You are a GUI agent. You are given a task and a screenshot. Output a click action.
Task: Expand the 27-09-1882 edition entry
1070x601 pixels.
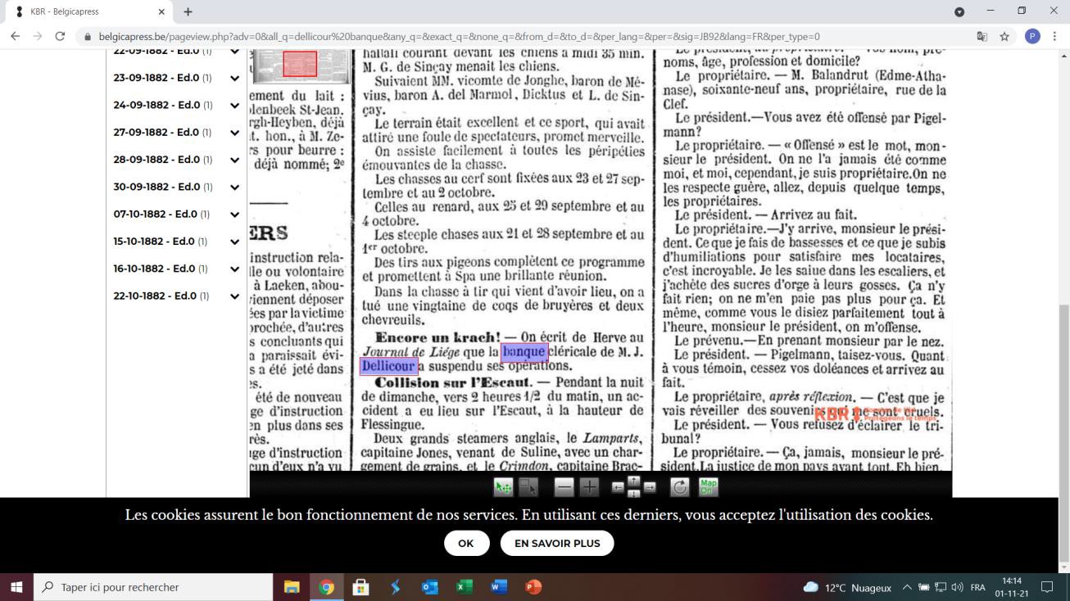point(234,133)
